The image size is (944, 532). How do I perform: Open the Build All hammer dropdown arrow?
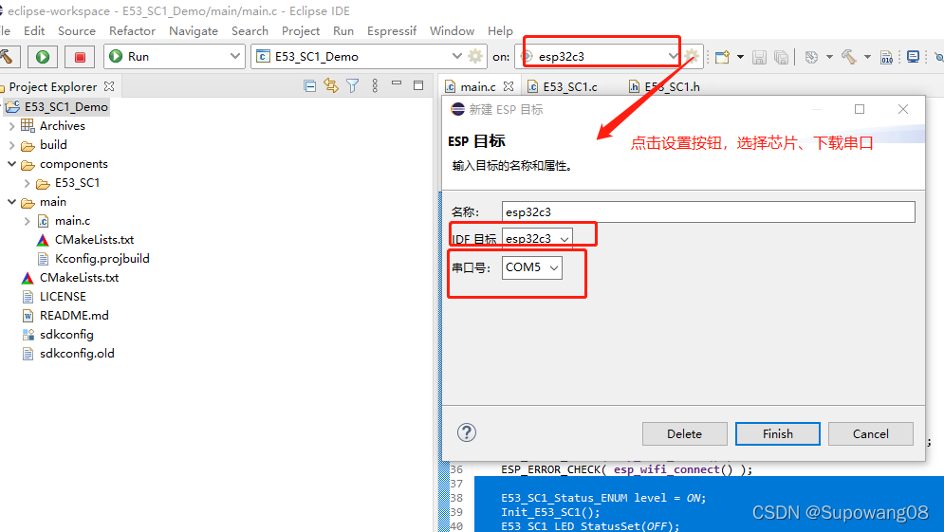[x=867, y=57]
